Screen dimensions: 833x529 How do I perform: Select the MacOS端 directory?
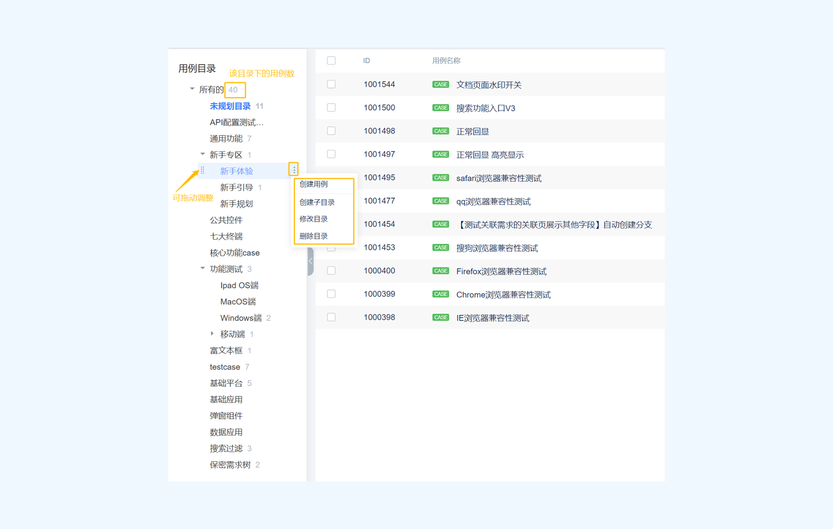click(x=238, y=302)
